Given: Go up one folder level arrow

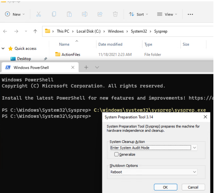Looking at the screenshot, I should 35,31.
